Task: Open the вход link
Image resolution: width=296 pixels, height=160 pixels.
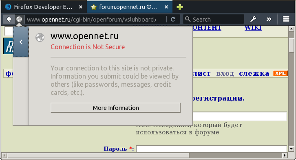Action: 225,73
